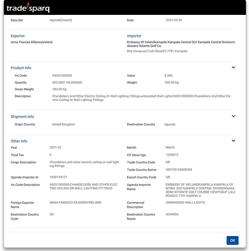
Task: Select Total Tax value 0
Action: (50, 155)
